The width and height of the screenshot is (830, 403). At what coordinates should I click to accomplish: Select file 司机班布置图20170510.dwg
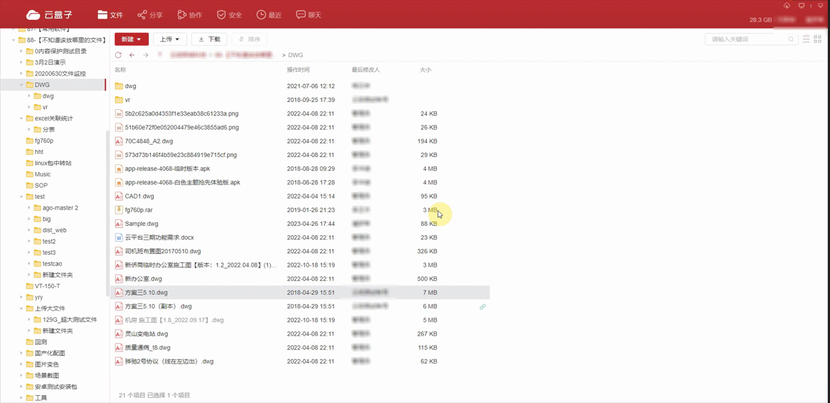coord(162,251)
